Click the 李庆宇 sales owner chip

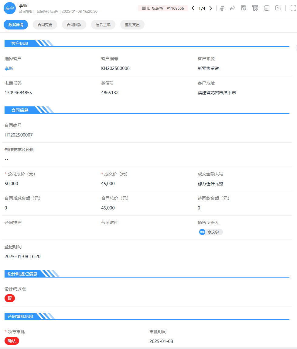click(210, 232)
